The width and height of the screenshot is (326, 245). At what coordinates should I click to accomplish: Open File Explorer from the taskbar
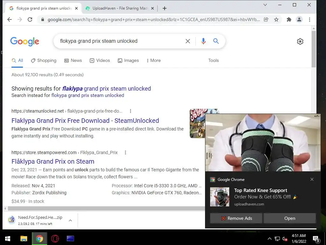[x=24, y=239]
